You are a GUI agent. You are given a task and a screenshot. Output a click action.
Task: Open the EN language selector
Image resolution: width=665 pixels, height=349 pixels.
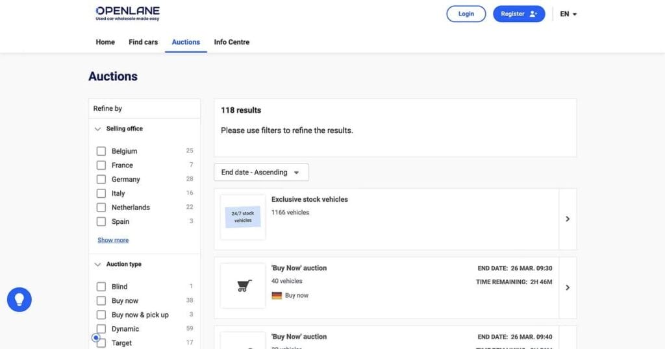coord(568,14)
